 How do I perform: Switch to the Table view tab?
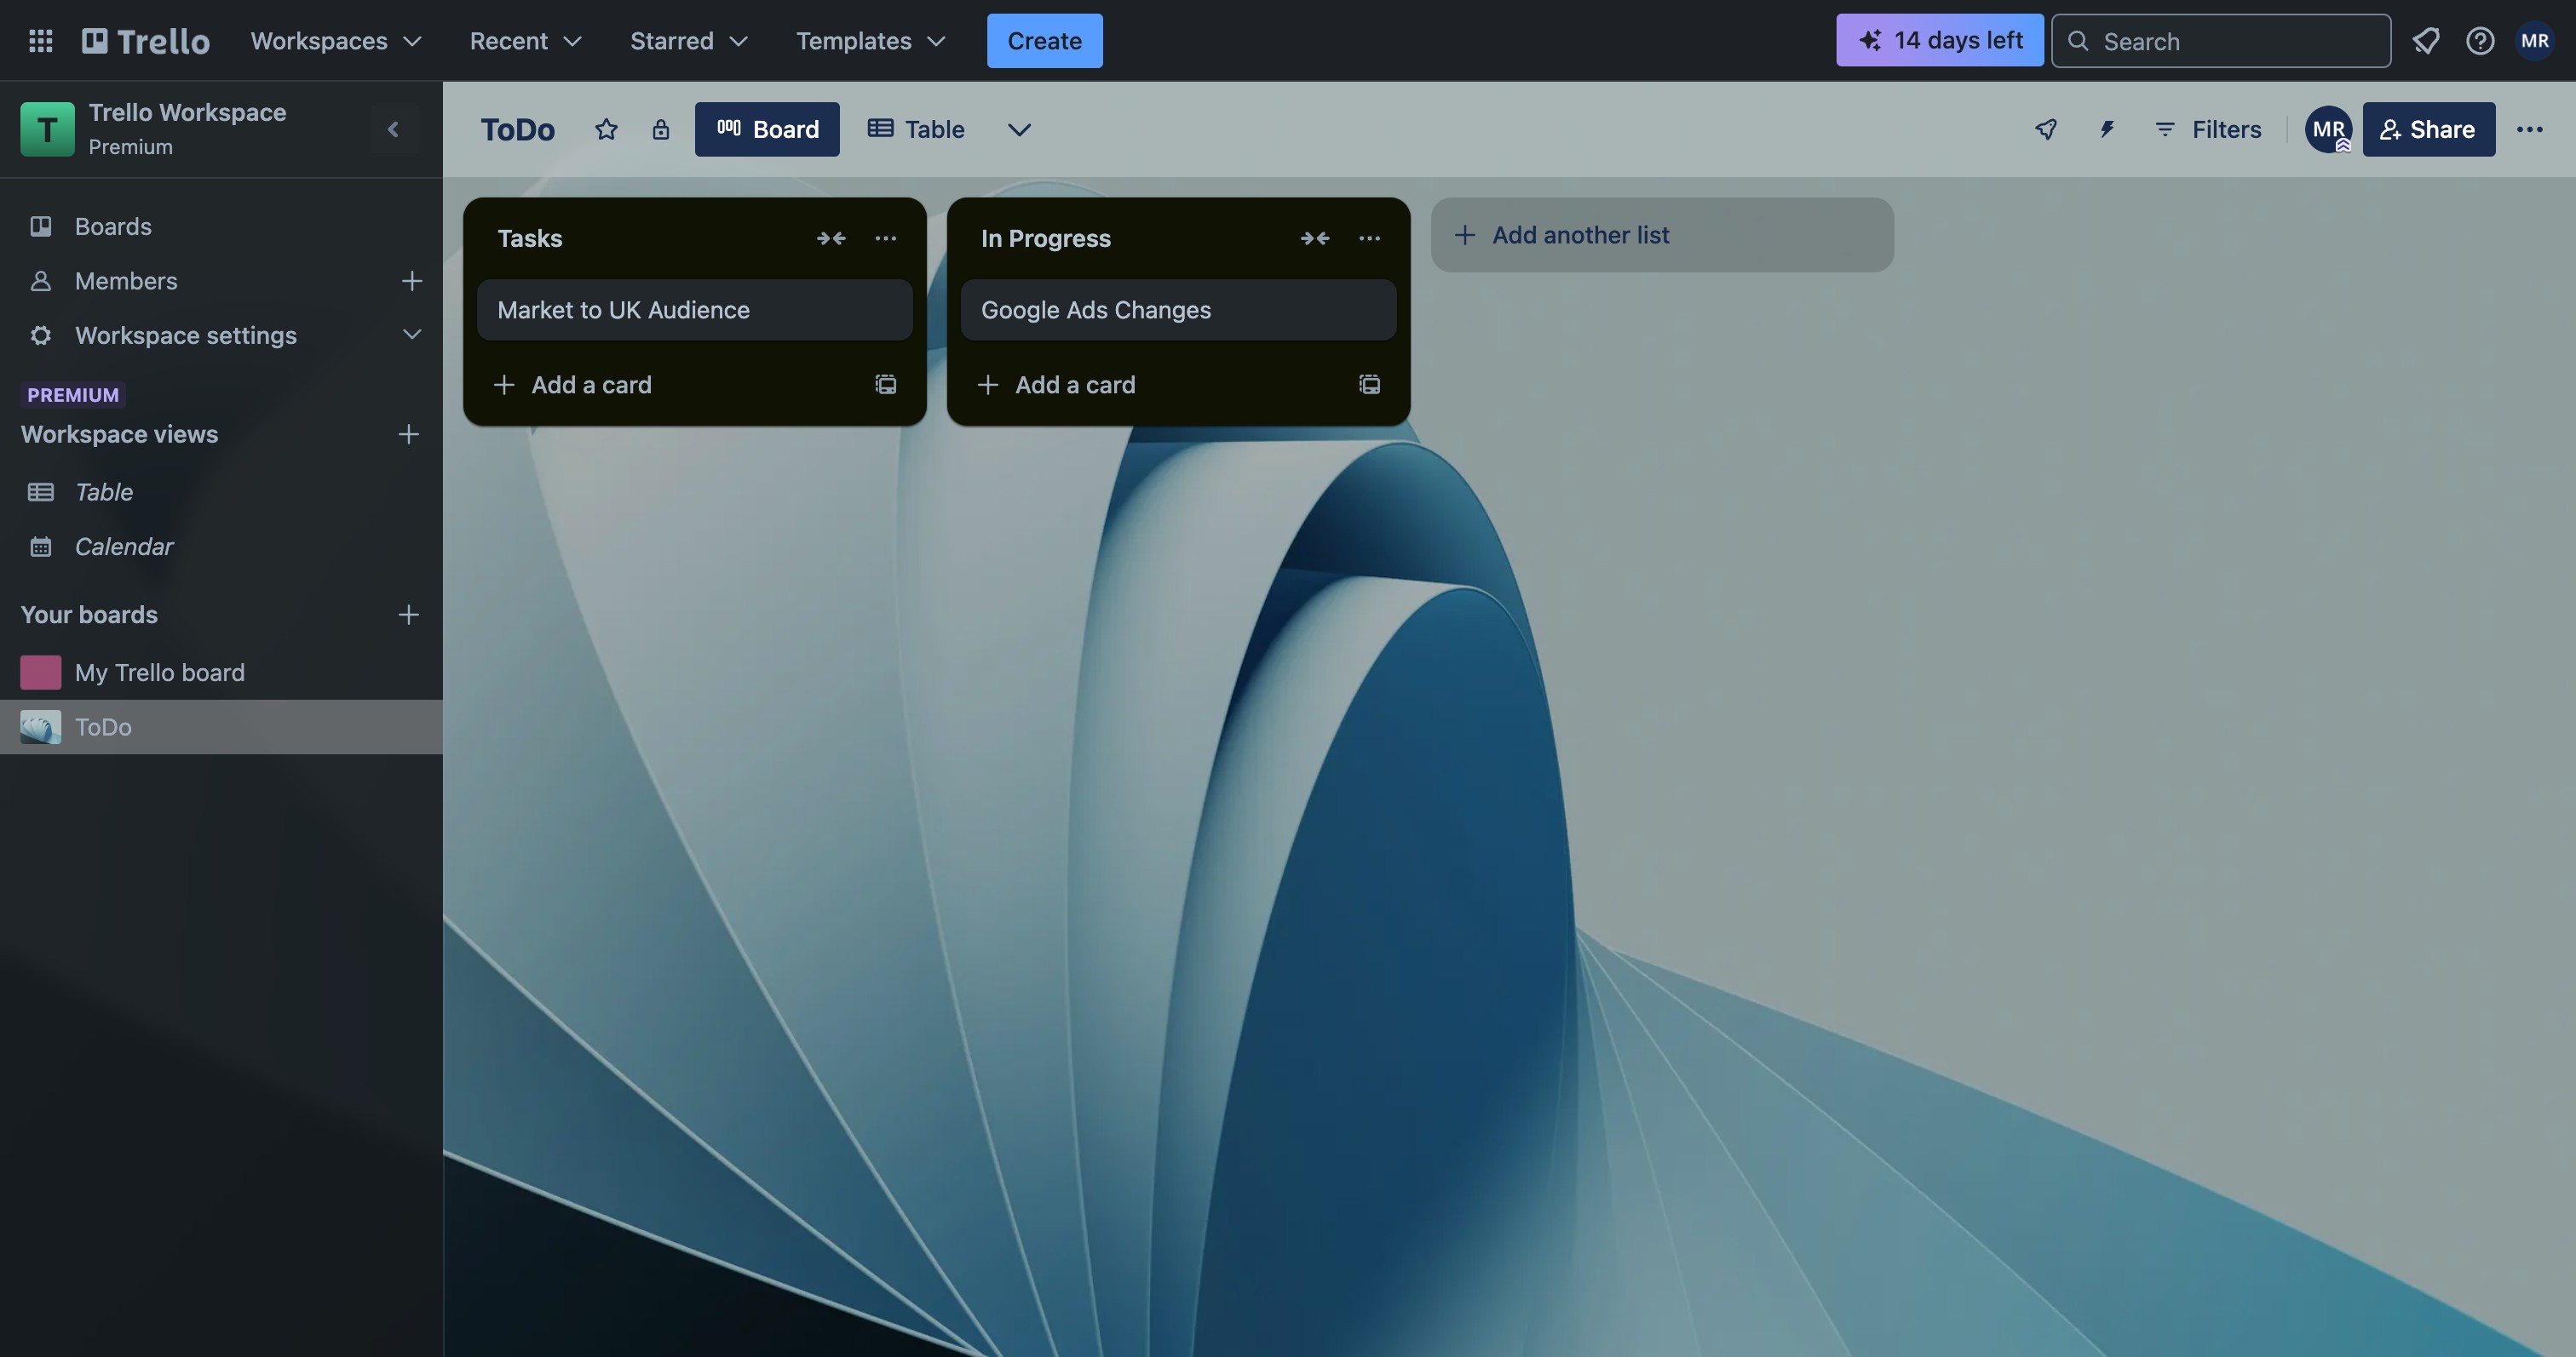click(x=916, y=129)
